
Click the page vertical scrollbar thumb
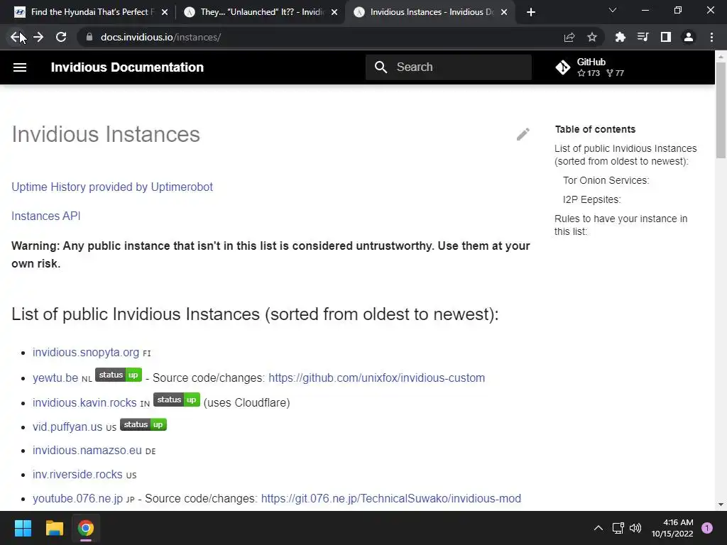pyautogui.click(x=721, y=110)
